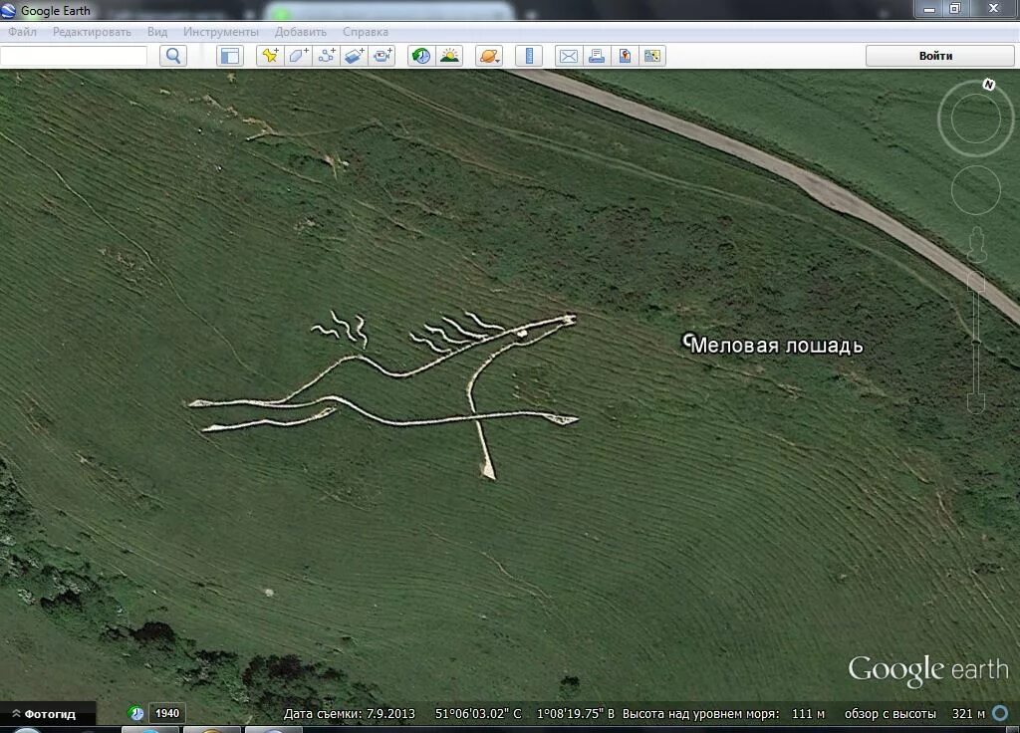Record a tour with camera icon
The height and width of the screenshot is (733, 1020).
(382, 56)
